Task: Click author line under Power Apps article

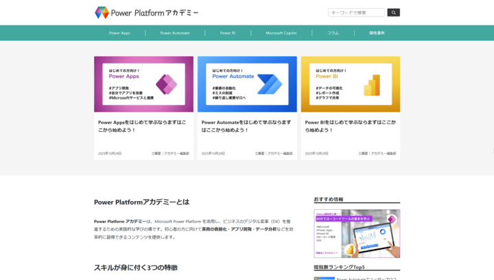Action: pos(170,154)
